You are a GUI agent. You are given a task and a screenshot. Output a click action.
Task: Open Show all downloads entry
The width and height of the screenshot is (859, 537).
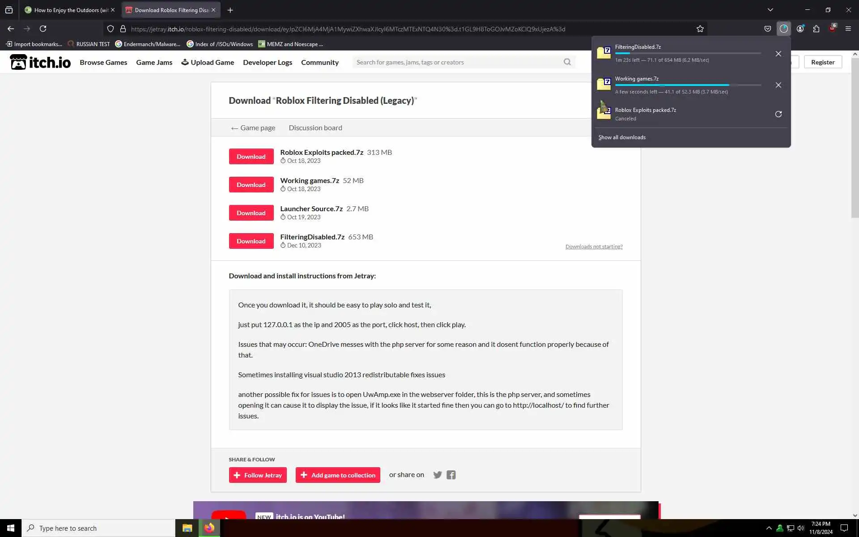[x=622, y=137]
